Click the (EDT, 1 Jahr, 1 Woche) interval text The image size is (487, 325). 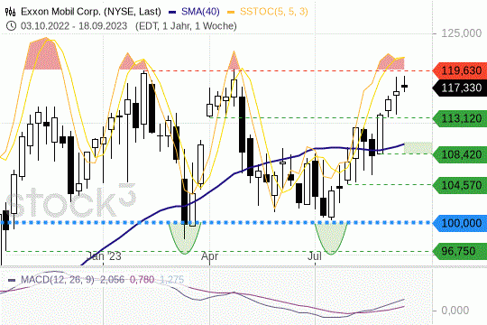pyautogui.click(x=186, y=26)
